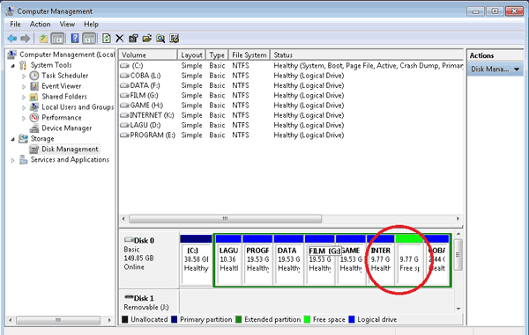Collapse the System Tools tree node
This screenshot has height=335, width=529.
click(13, 66)
